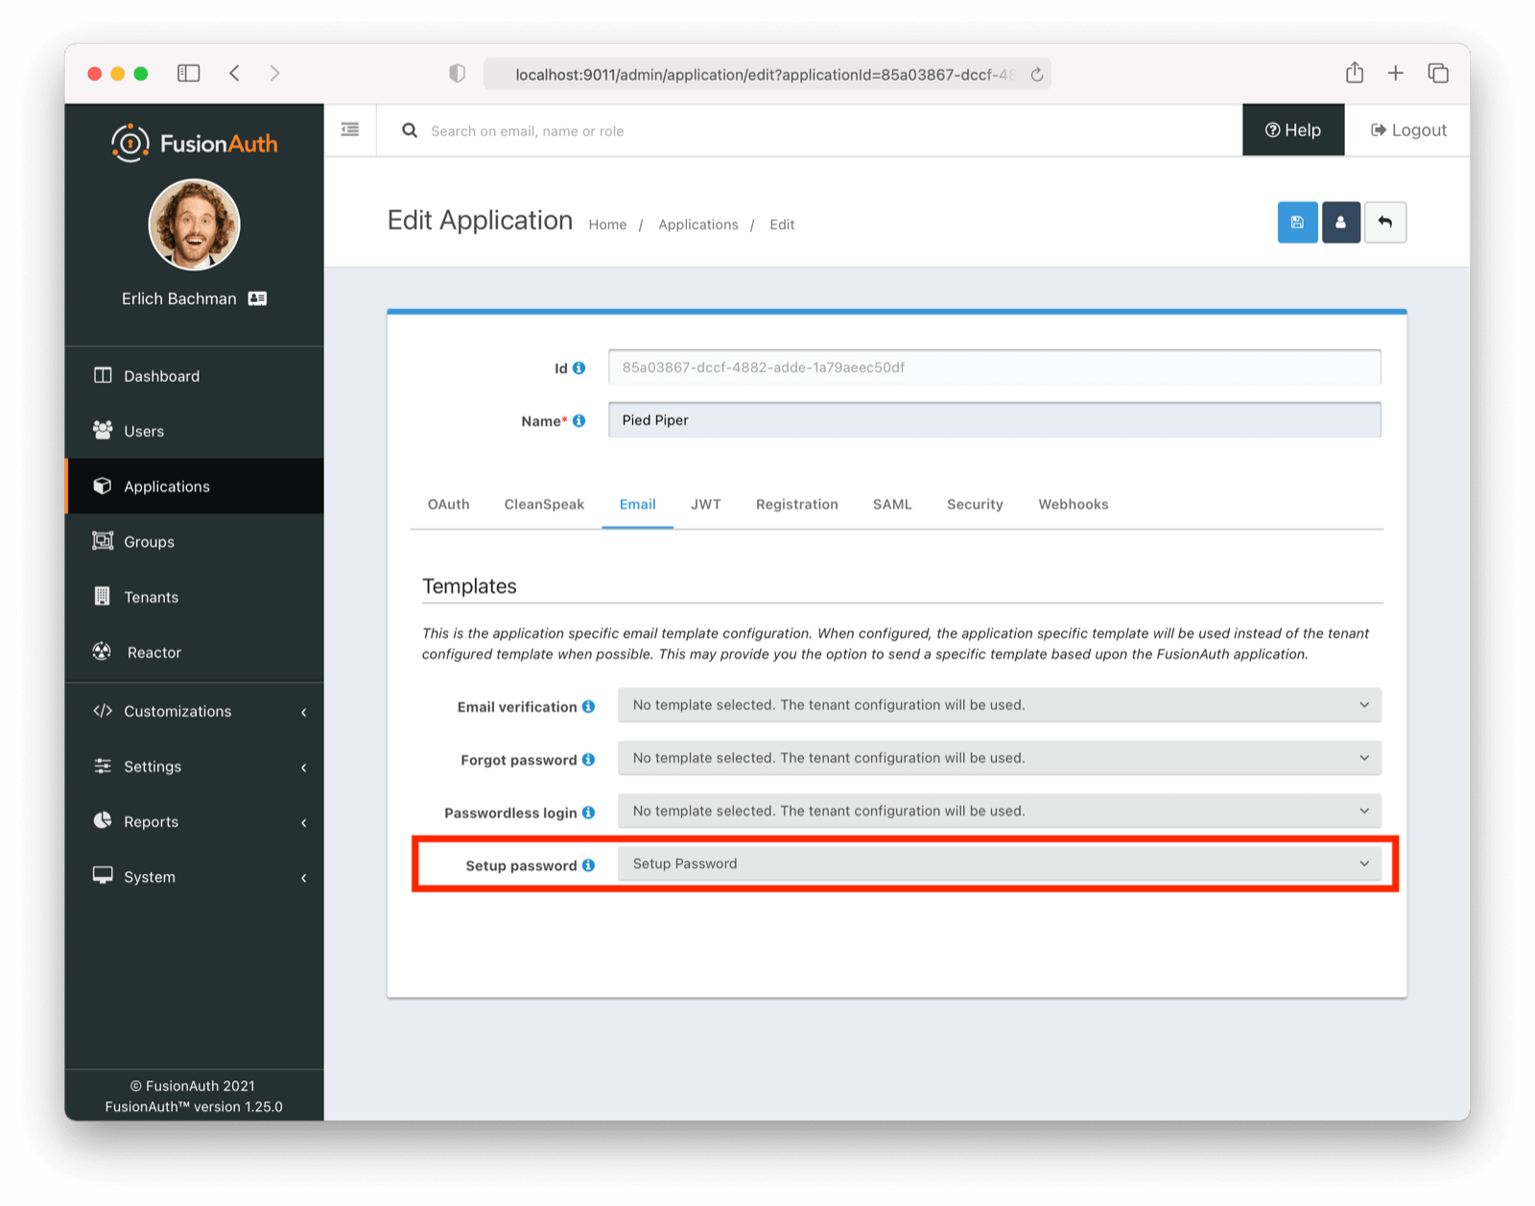Switch to the OAuth tab
1535x1206 pixels.
(448, 505)
